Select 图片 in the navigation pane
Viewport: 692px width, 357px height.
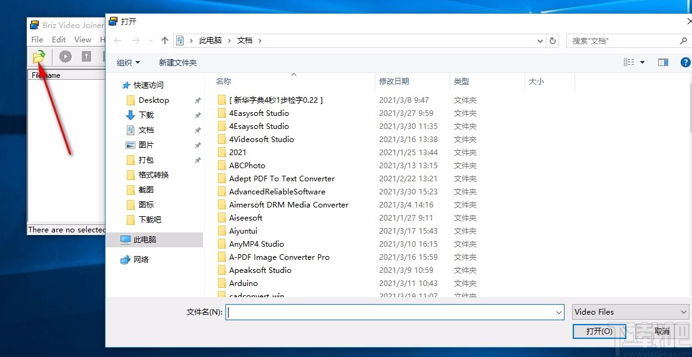[146, 145]
